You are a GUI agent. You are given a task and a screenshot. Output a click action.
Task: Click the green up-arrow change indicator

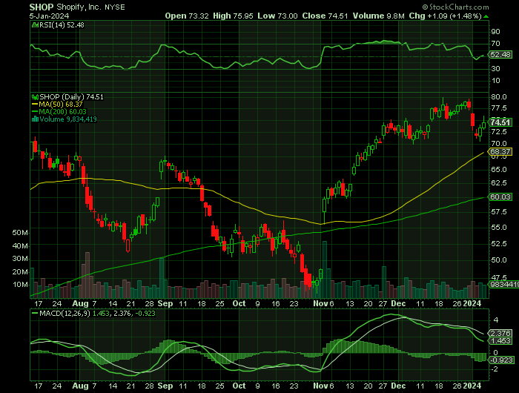(x=486, y=16)
